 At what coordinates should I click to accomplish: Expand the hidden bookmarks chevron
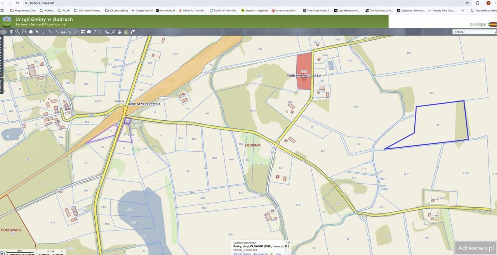[x=462, y=10]
